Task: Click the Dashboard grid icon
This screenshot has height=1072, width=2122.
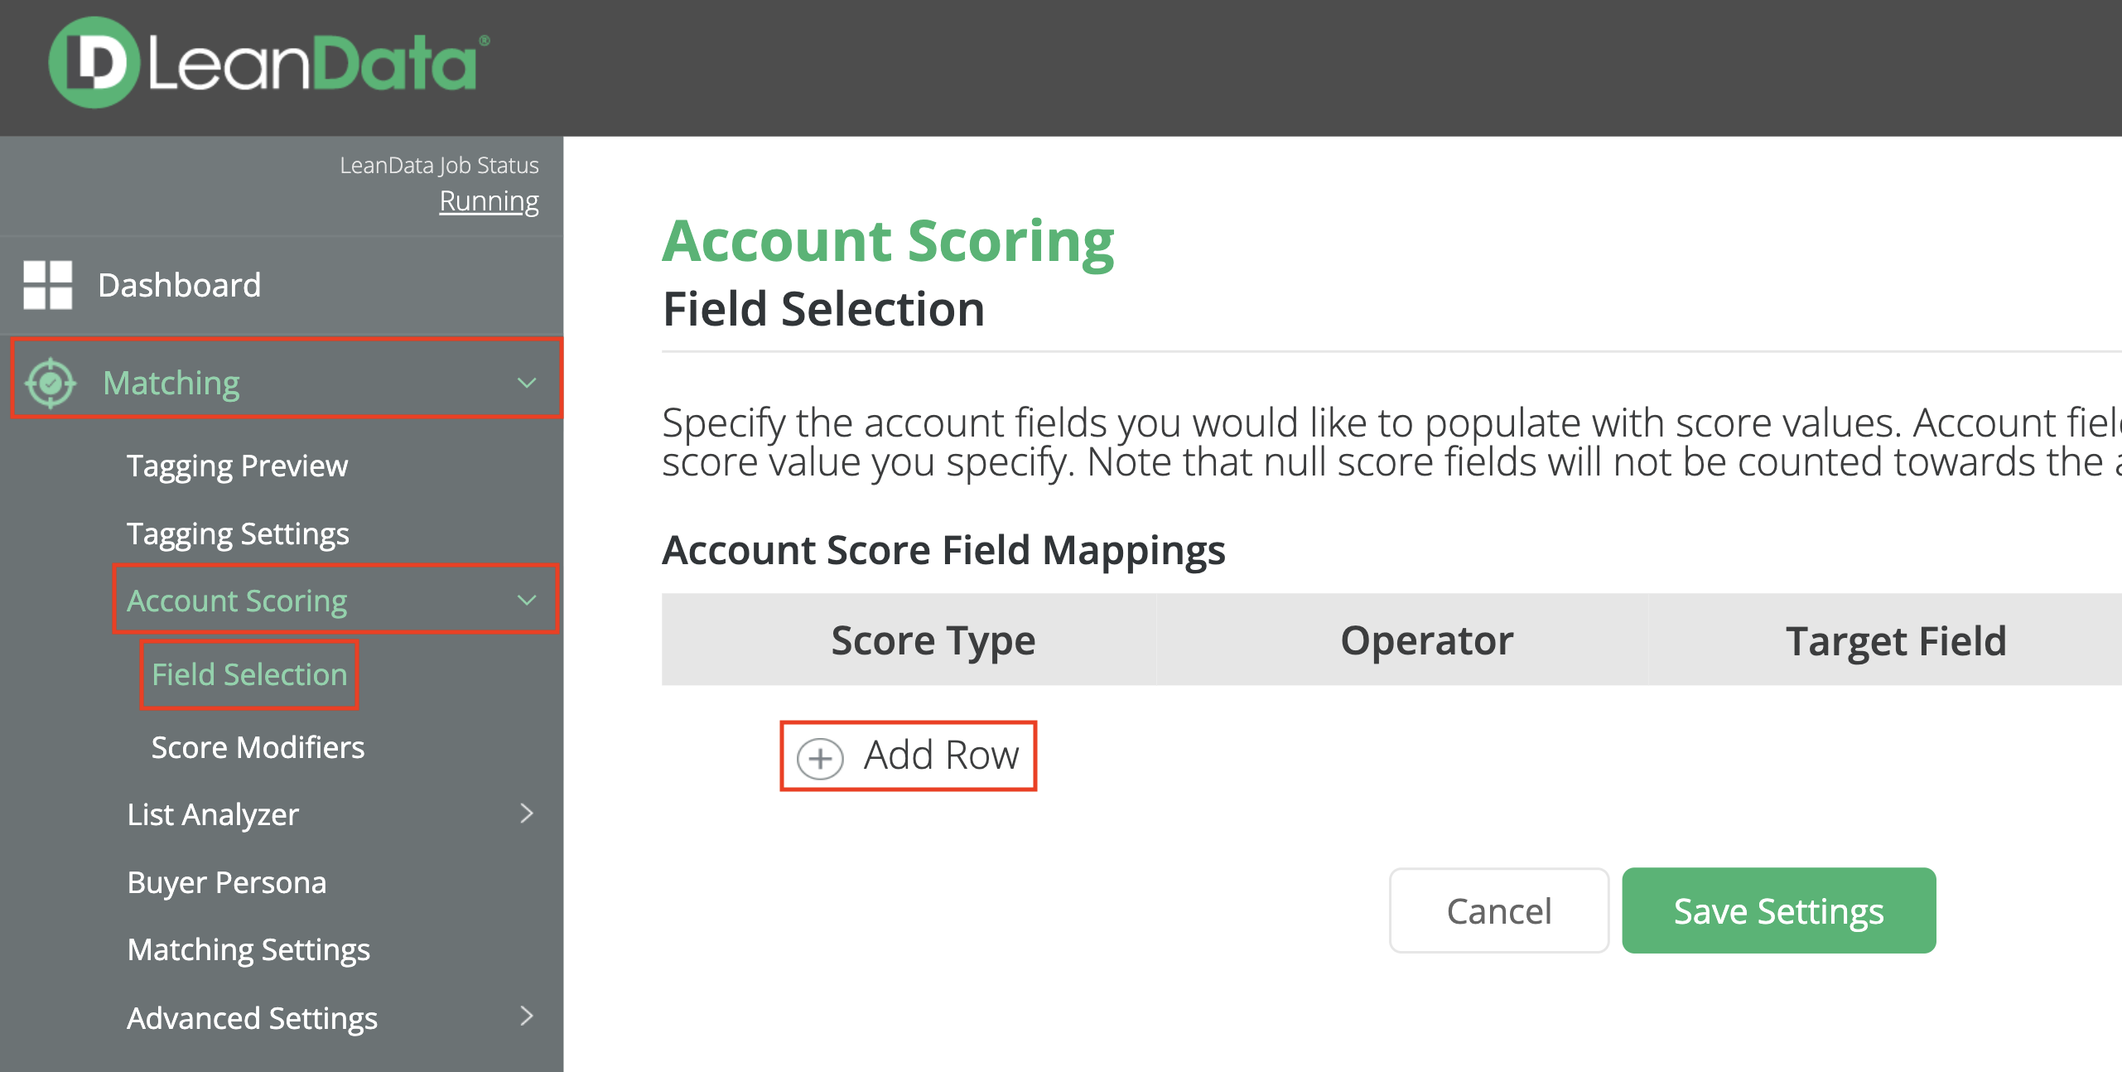Action: (x=48, y=285)
